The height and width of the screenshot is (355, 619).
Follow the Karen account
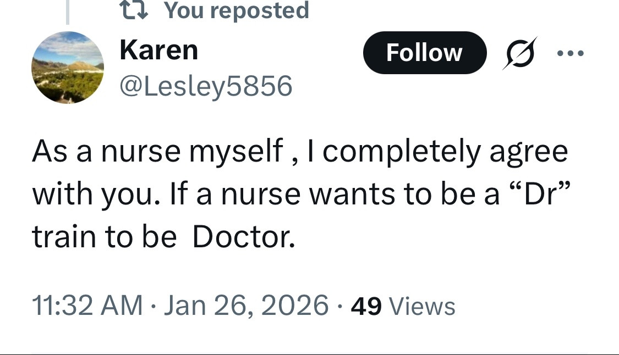[x=424, y=53]
